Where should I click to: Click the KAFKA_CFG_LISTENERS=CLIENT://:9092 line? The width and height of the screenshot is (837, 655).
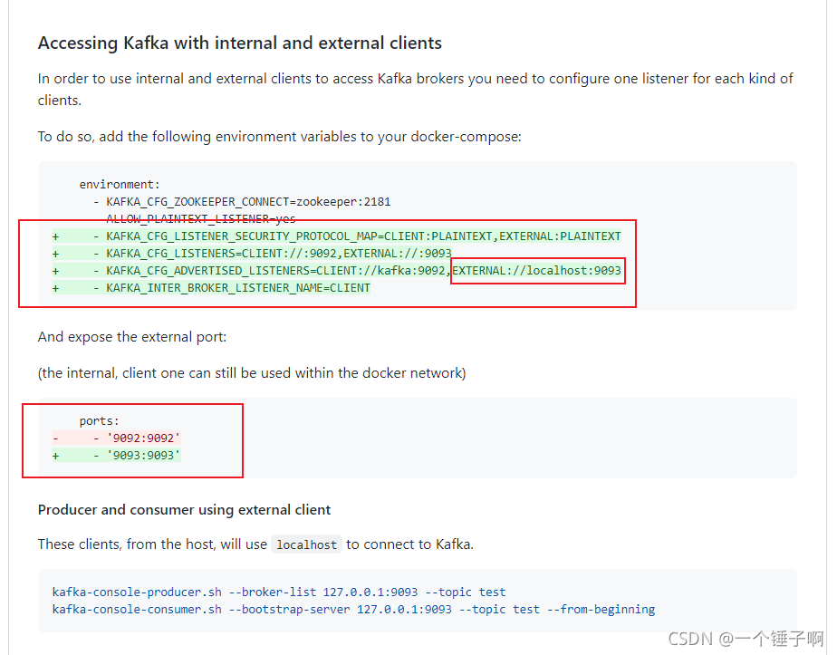pos(252,253)
